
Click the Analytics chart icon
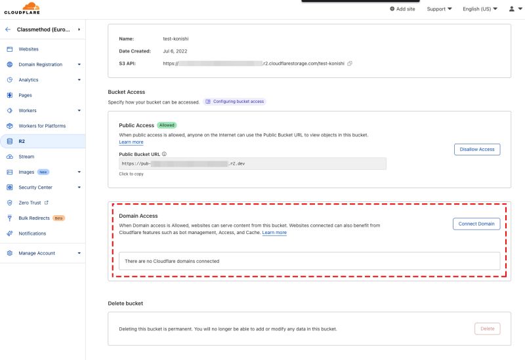10,80
